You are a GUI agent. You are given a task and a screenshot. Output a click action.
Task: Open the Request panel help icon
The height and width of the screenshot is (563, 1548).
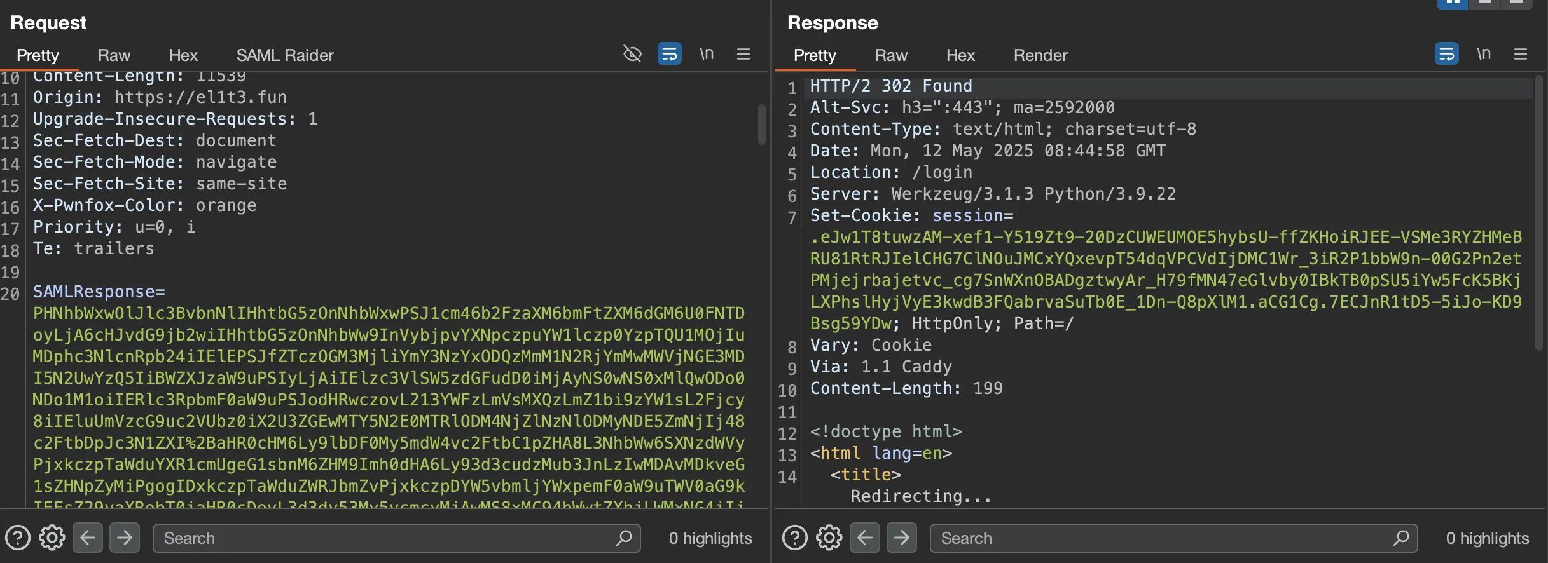(x=18, y=538)
